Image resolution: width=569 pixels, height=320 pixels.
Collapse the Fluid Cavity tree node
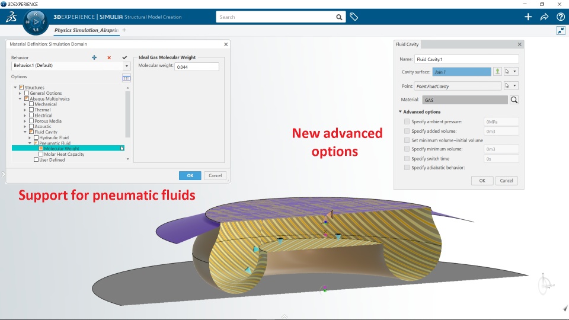pyautogui.click(x=25, y=132)
